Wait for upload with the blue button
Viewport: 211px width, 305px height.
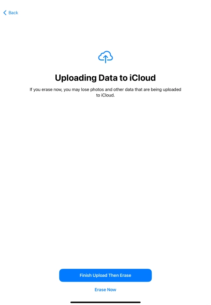pyautogui.click(x=105, y=275)
